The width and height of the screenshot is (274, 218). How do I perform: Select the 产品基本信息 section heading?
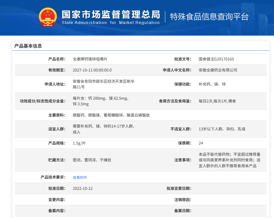point(28,46)
